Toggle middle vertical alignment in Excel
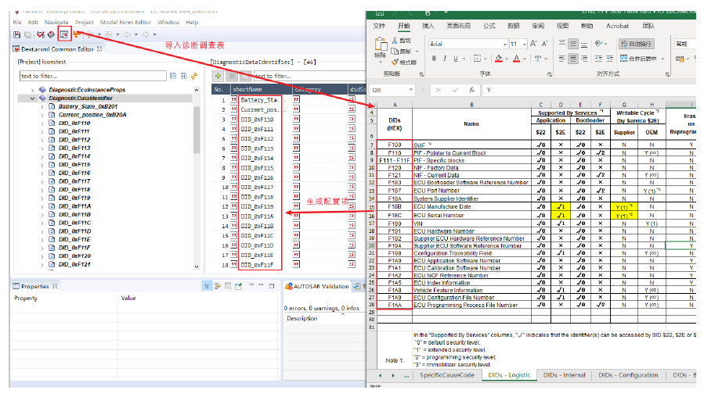The width and height of the screenshot is (704, 397). pos(573,44)
